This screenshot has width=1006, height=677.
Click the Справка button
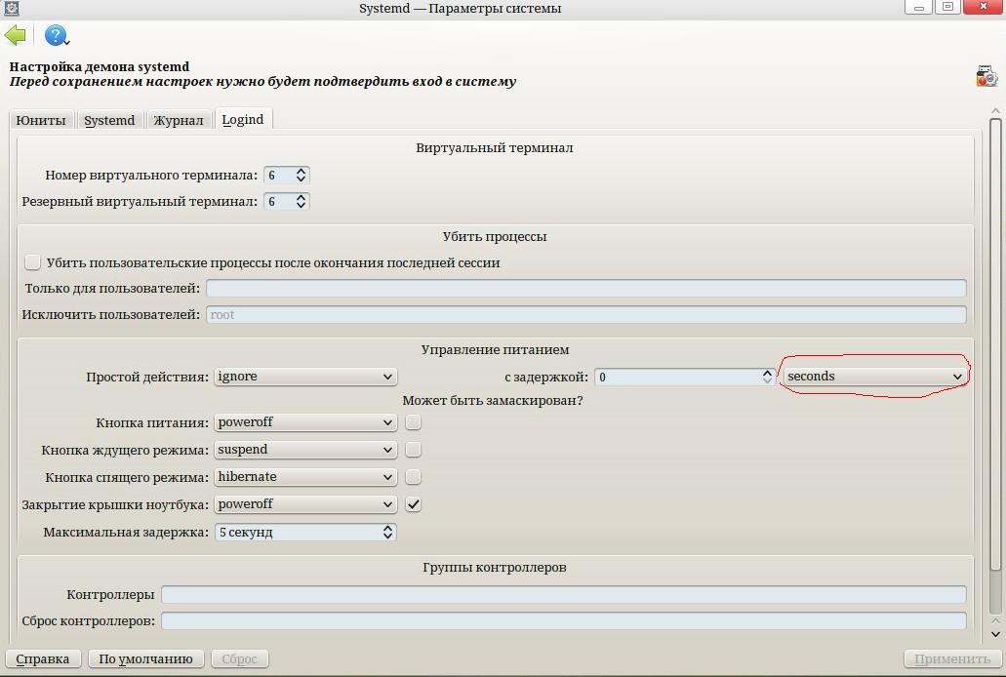click(43, 659)
